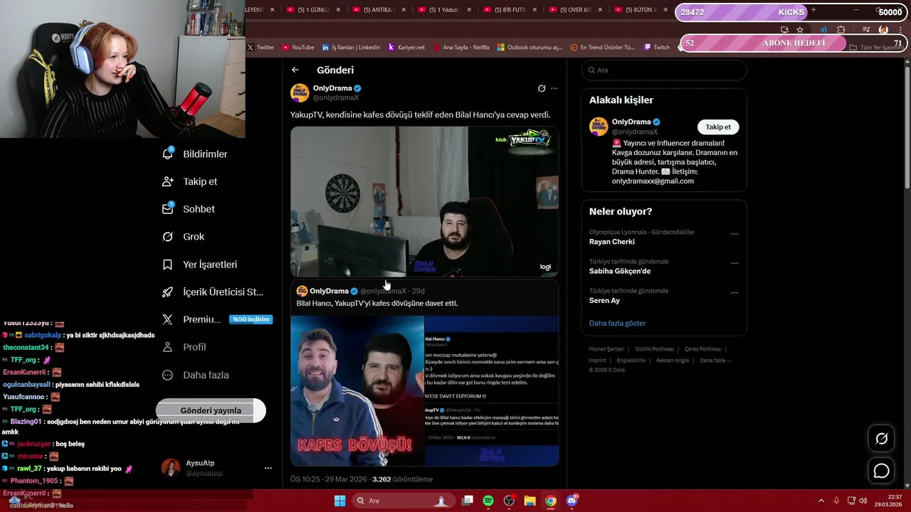Screen dimensions: 911x512
Task: Open Profil page from sidebar
Action: point(184,347)
